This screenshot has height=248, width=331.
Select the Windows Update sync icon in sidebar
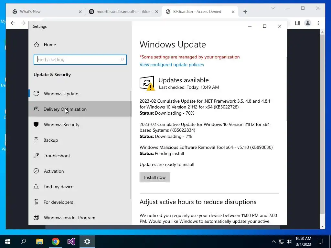(36, 93)
